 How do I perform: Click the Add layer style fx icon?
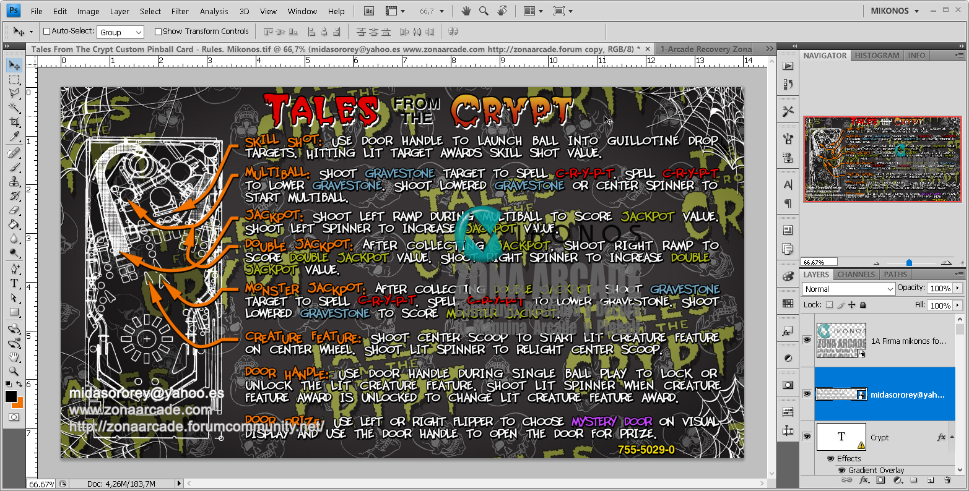[864, 479]
